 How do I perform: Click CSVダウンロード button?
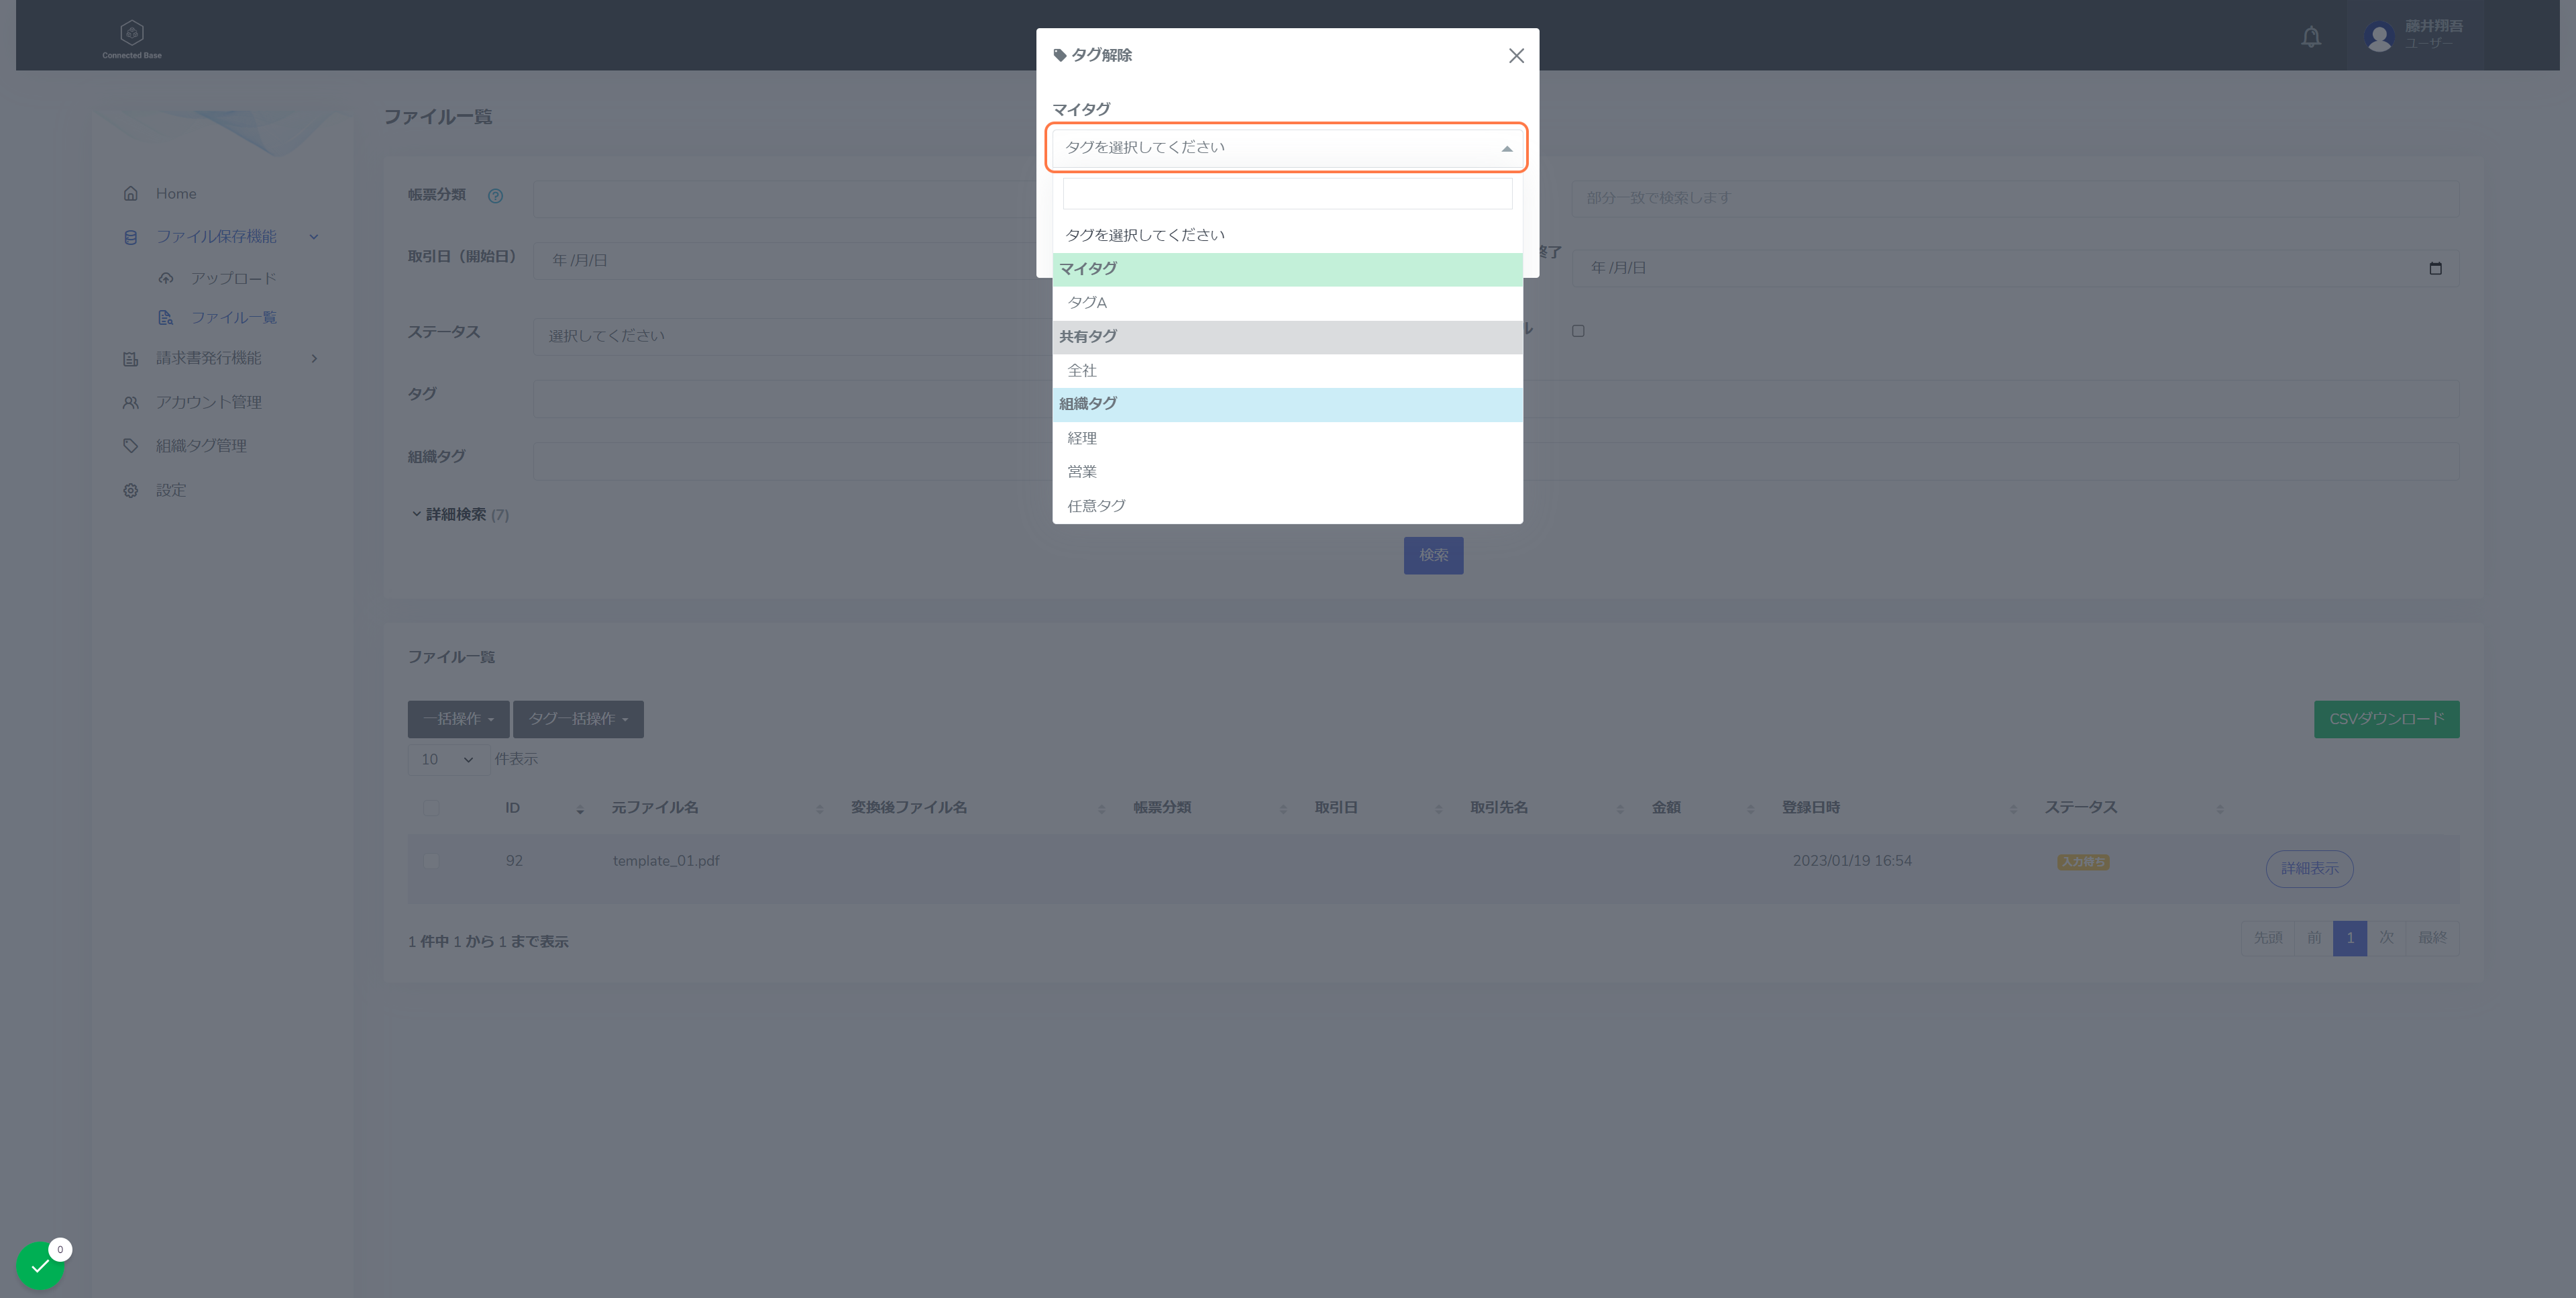[x=2386, y=719]
